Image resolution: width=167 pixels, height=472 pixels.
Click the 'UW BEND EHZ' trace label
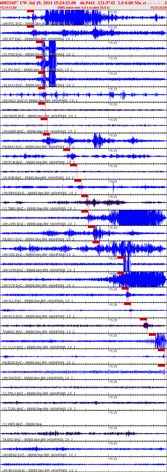pyautogui.click(x=13, y=455)
